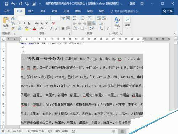178x134 pixels.
Task: Switch to the 插入 ribbon tab
Action: pos(31,11)
